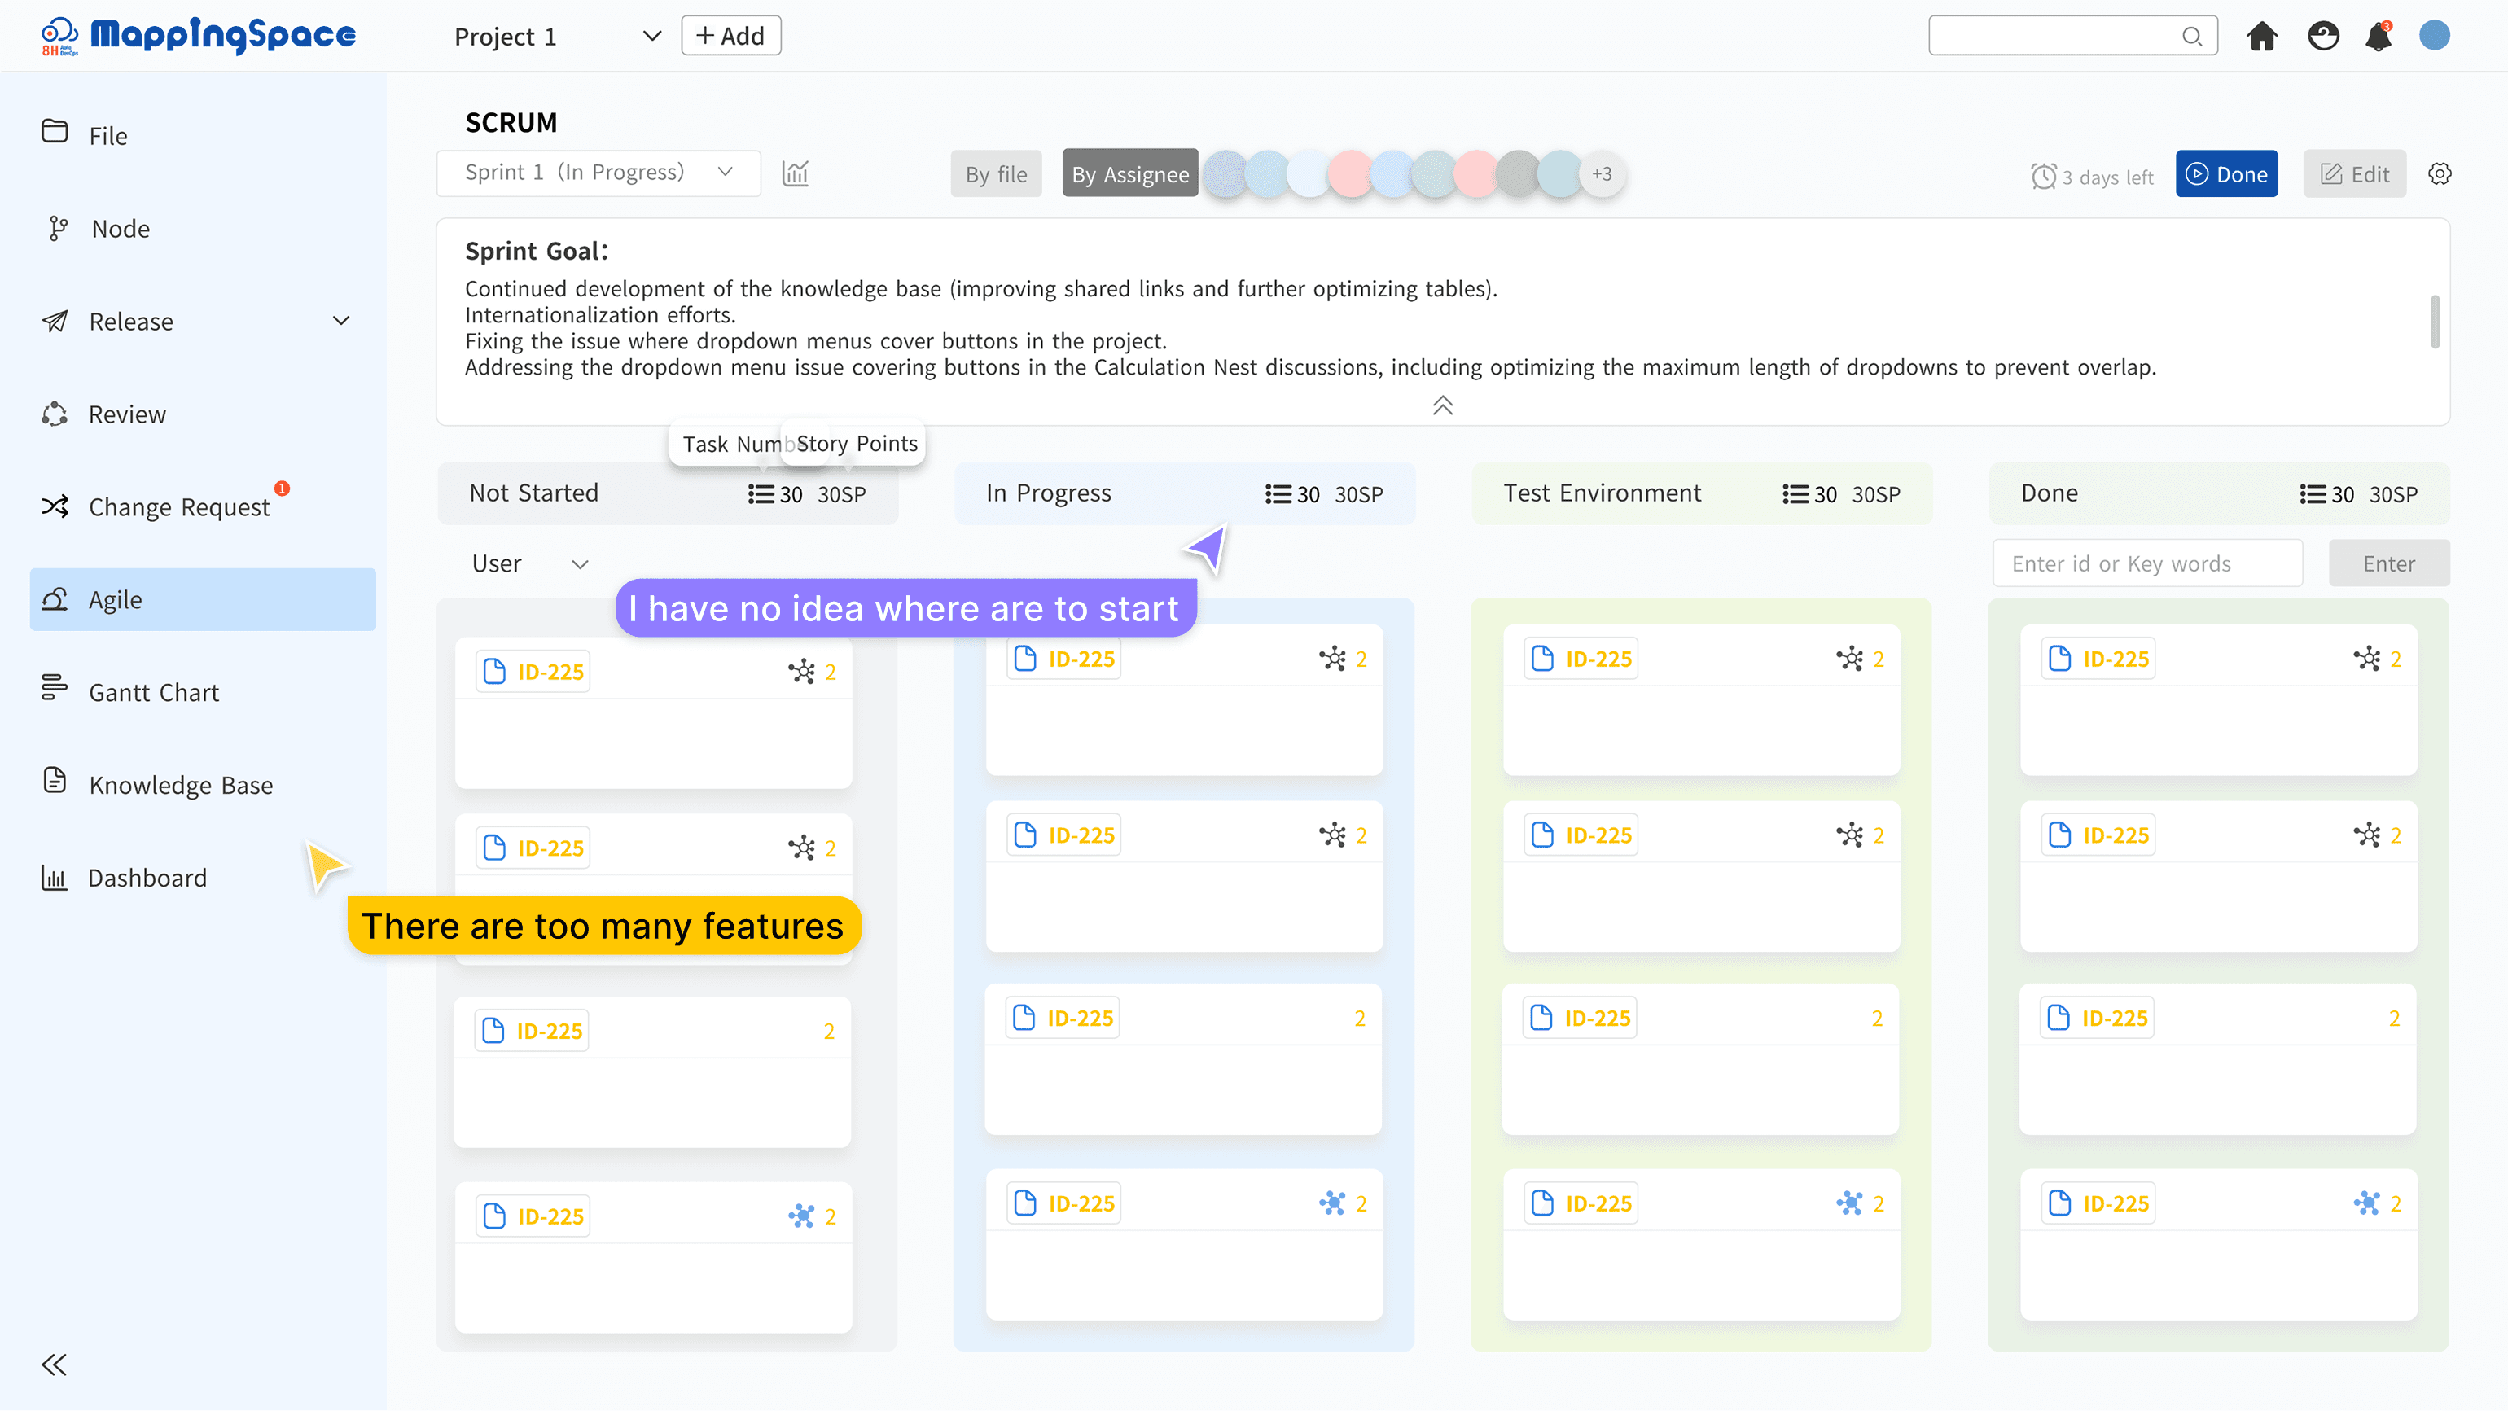The height and width of the screenshot is (1411, 2508).
Task: Toggle the By Assignee view
Action: (x=1129, y=174)
